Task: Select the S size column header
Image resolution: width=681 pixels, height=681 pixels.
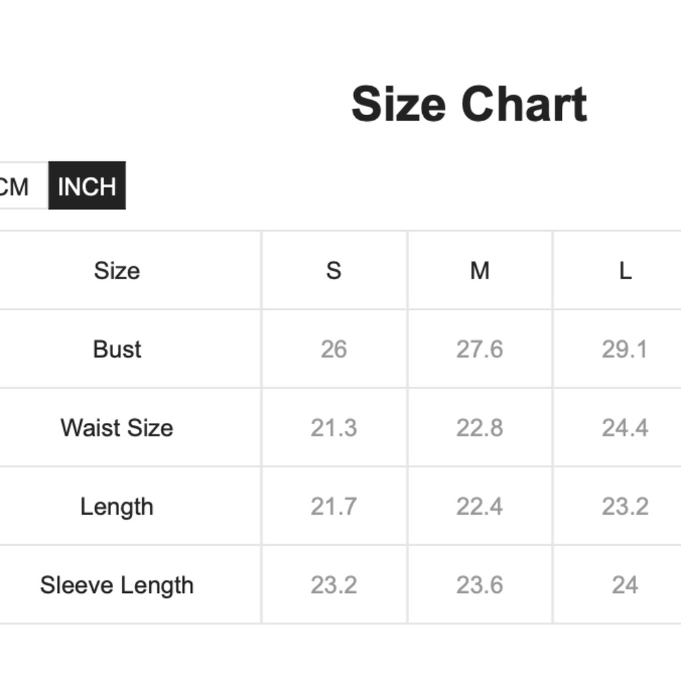Action: click(x=334, y=270)
